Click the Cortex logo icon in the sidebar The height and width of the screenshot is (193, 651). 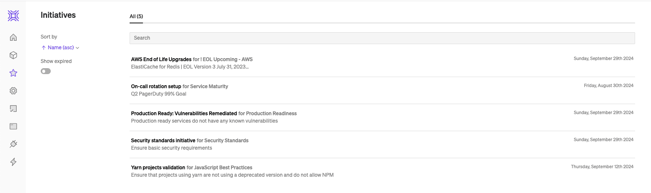pyautogui.click(x=13, y=16)
